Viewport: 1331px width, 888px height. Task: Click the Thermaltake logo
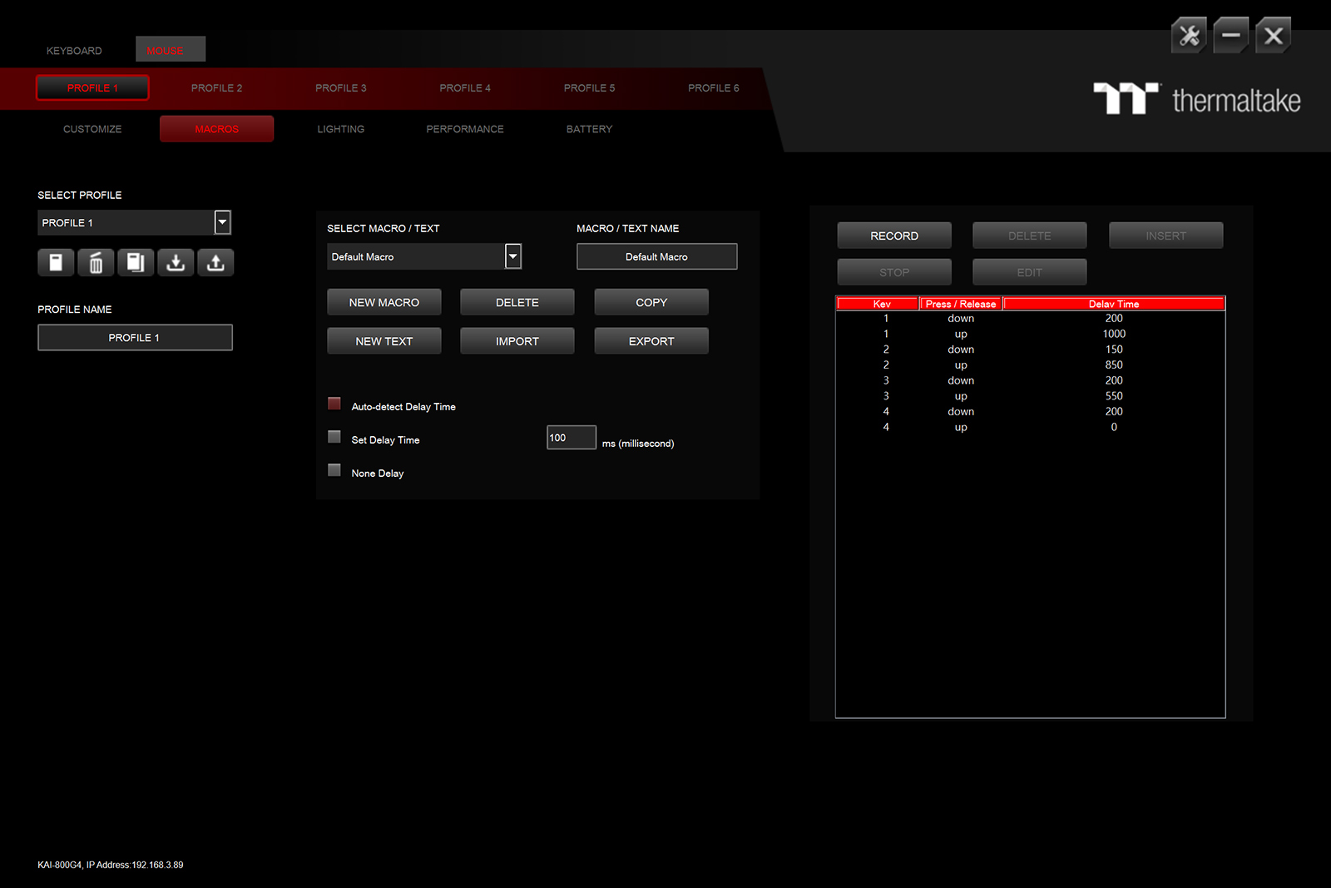pyautogui.click(x=1196, y=100)
